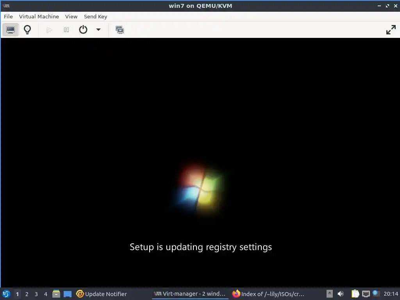Viewport: 400px width, 300px height.
Task: Select the Virt-manager taskbar entry
Action: [190, 294]
